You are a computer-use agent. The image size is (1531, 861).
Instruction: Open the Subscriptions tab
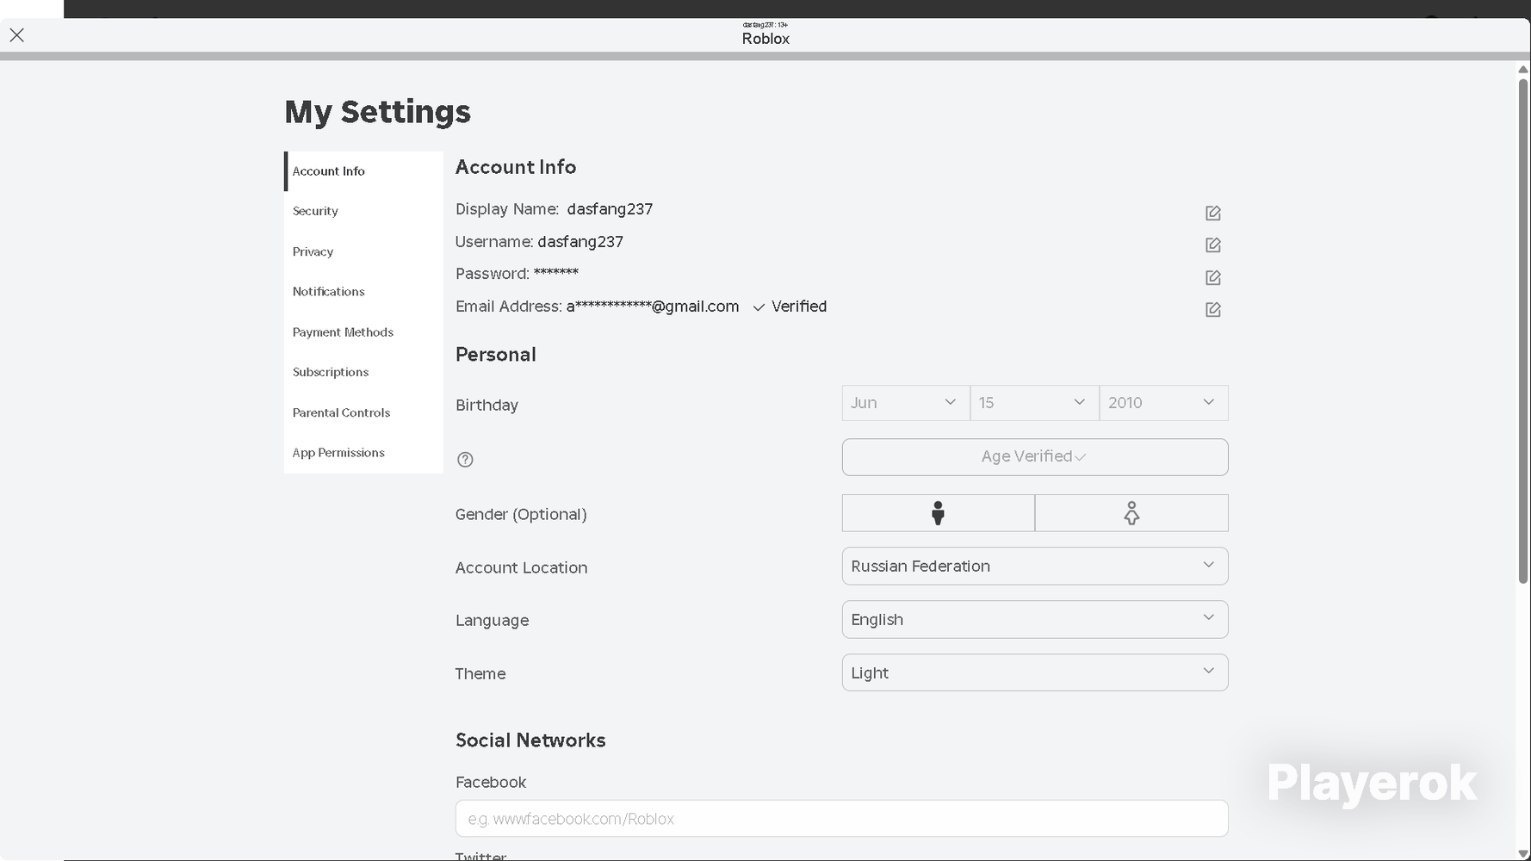(363, 372)
